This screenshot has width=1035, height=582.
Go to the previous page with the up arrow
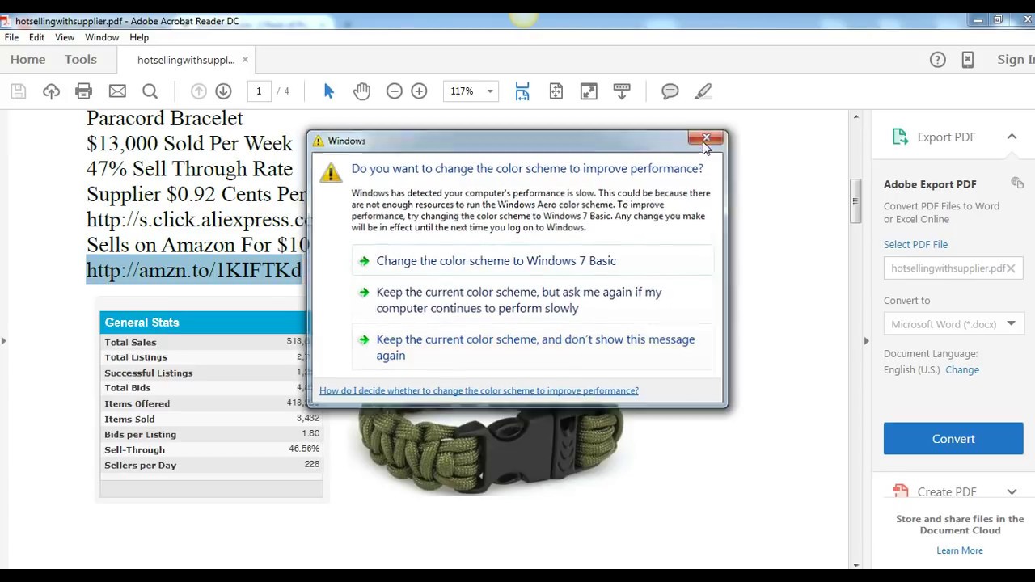(198, 91)
